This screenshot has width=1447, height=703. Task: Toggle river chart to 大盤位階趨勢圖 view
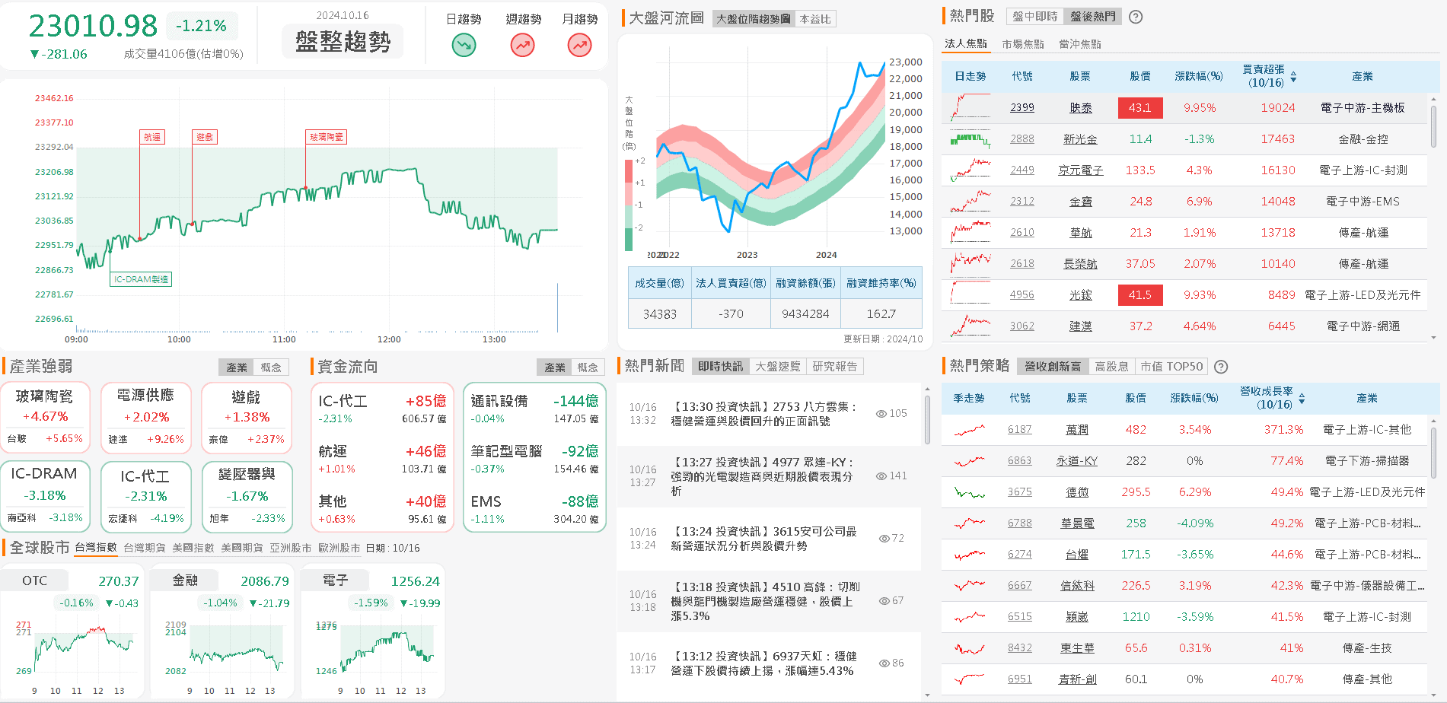coord(754,19)
